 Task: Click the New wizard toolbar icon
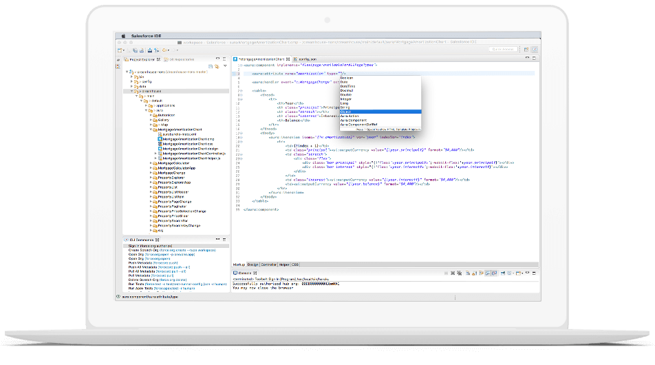click(120, 50)
